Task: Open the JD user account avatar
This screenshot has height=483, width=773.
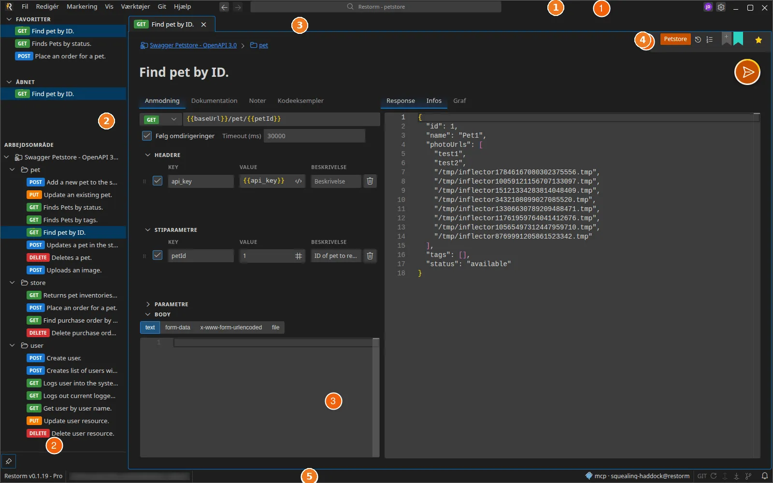Action: pyautogui.click(x=708, y=7)
